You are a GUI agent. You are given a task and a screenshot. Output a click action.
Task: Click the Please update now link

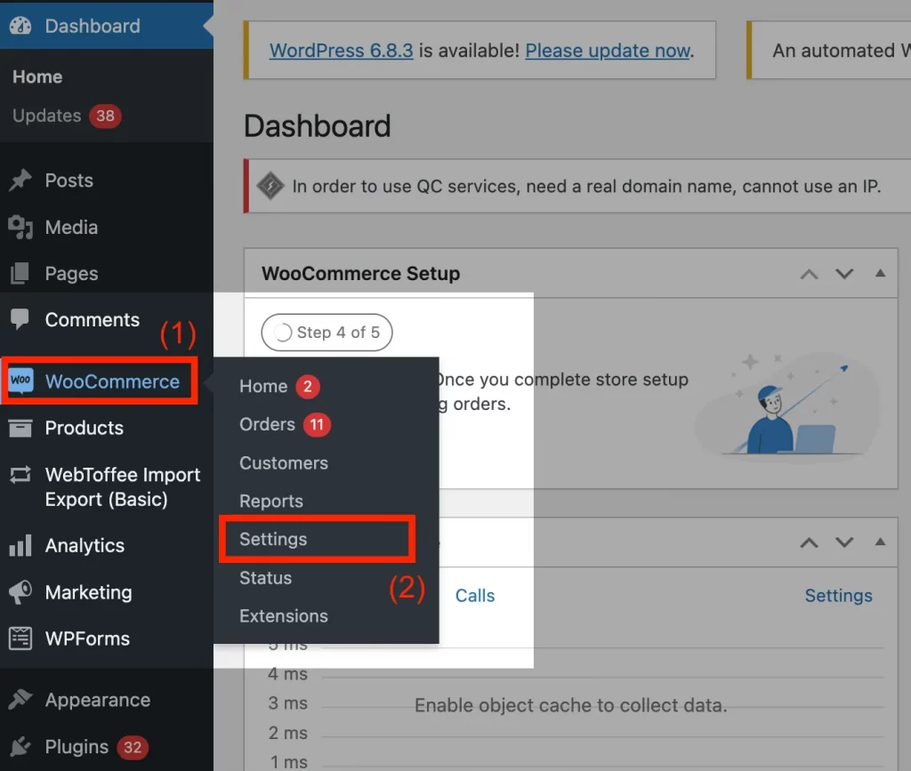pyautogui.click(x=608, y=51)
